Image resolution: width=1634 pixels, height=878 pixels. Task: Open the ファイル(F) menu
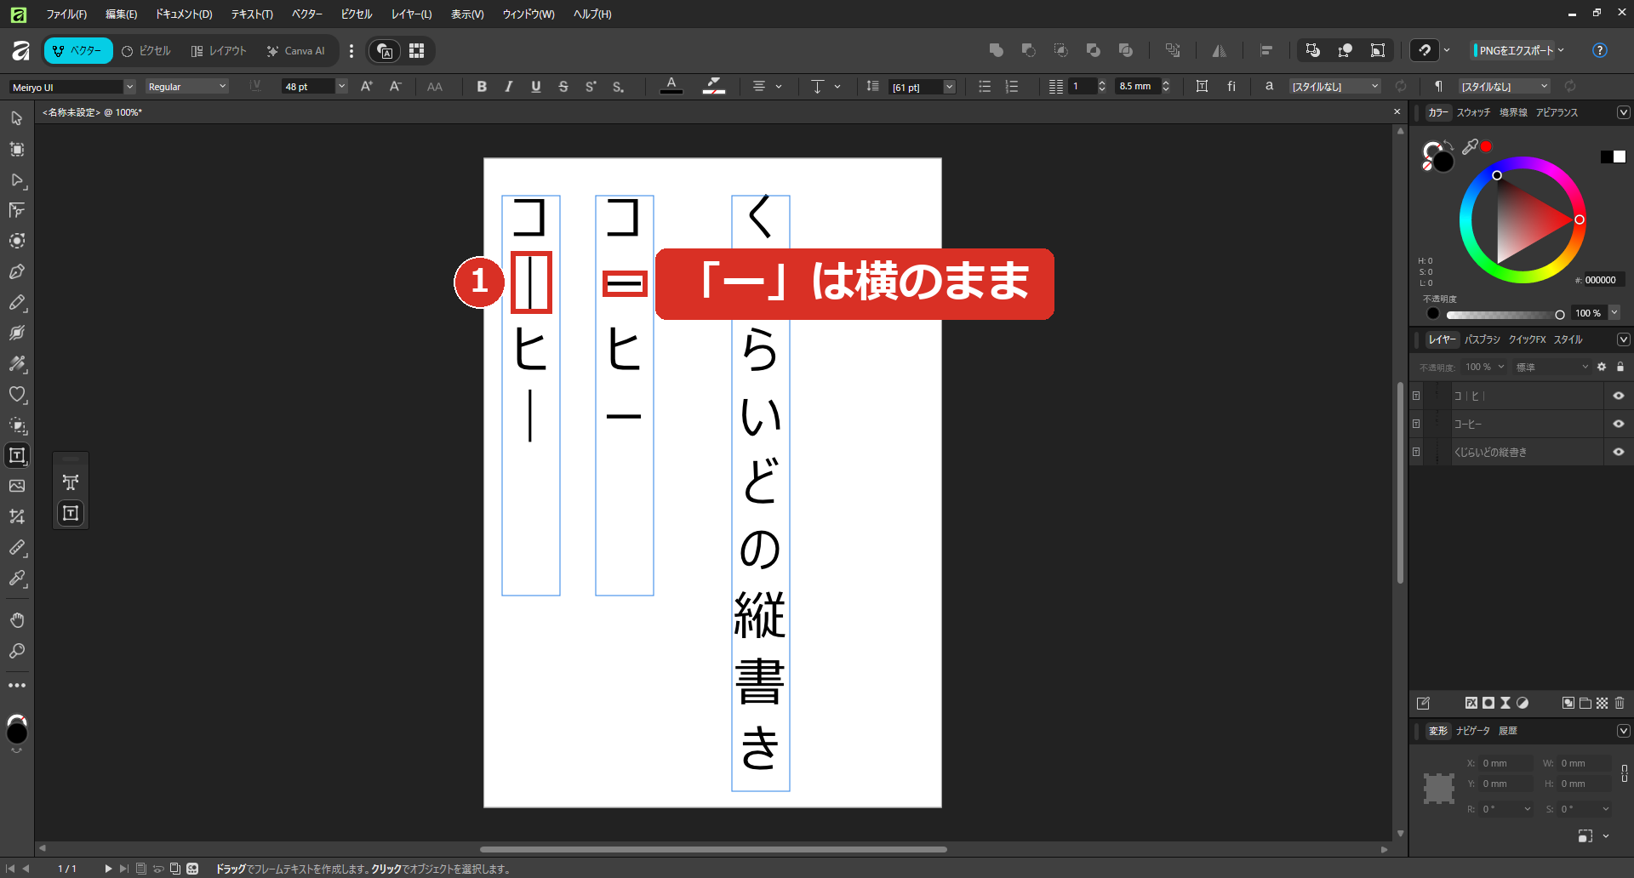(x=66, y=14)
